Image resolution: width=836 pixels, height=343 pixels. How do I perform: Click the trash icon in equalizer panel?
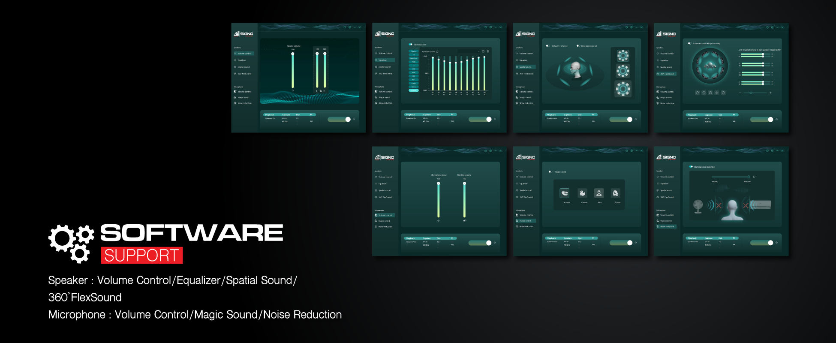point(488,51)
